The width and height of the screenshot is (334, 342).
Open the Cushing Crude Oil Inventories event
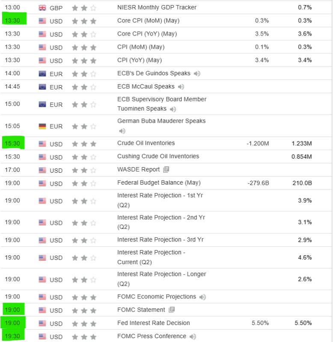tap(158, 156)
